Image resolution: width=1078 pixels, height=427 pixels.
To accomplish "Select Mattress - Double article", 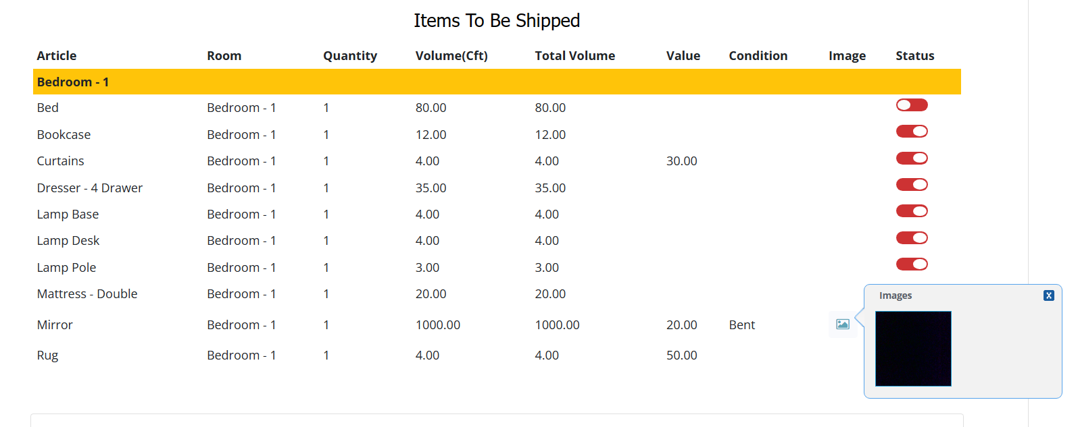I will tap(87, 294).
